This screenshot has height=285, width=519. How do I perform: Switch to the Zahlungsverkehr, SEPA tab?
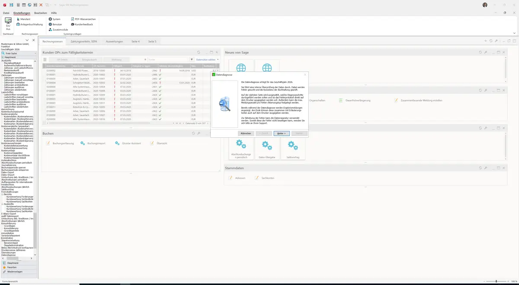tap(83, 41)
